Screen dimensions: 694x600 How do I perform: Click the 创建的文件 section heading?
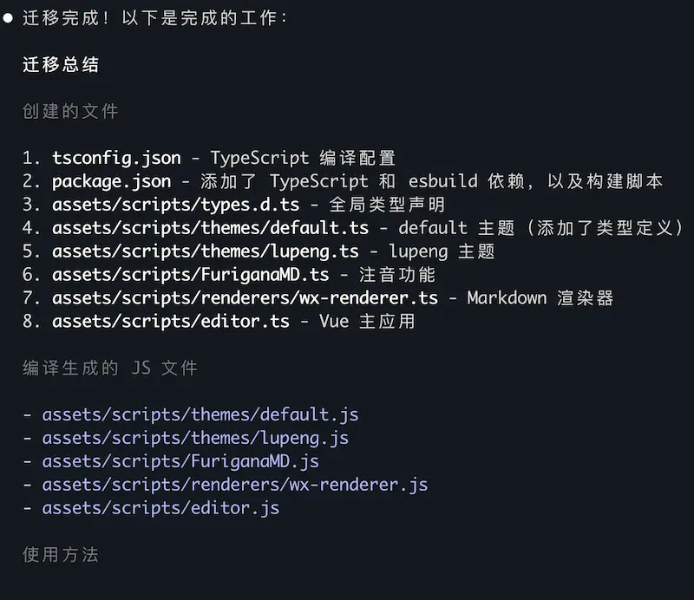(x=71, y=112)
